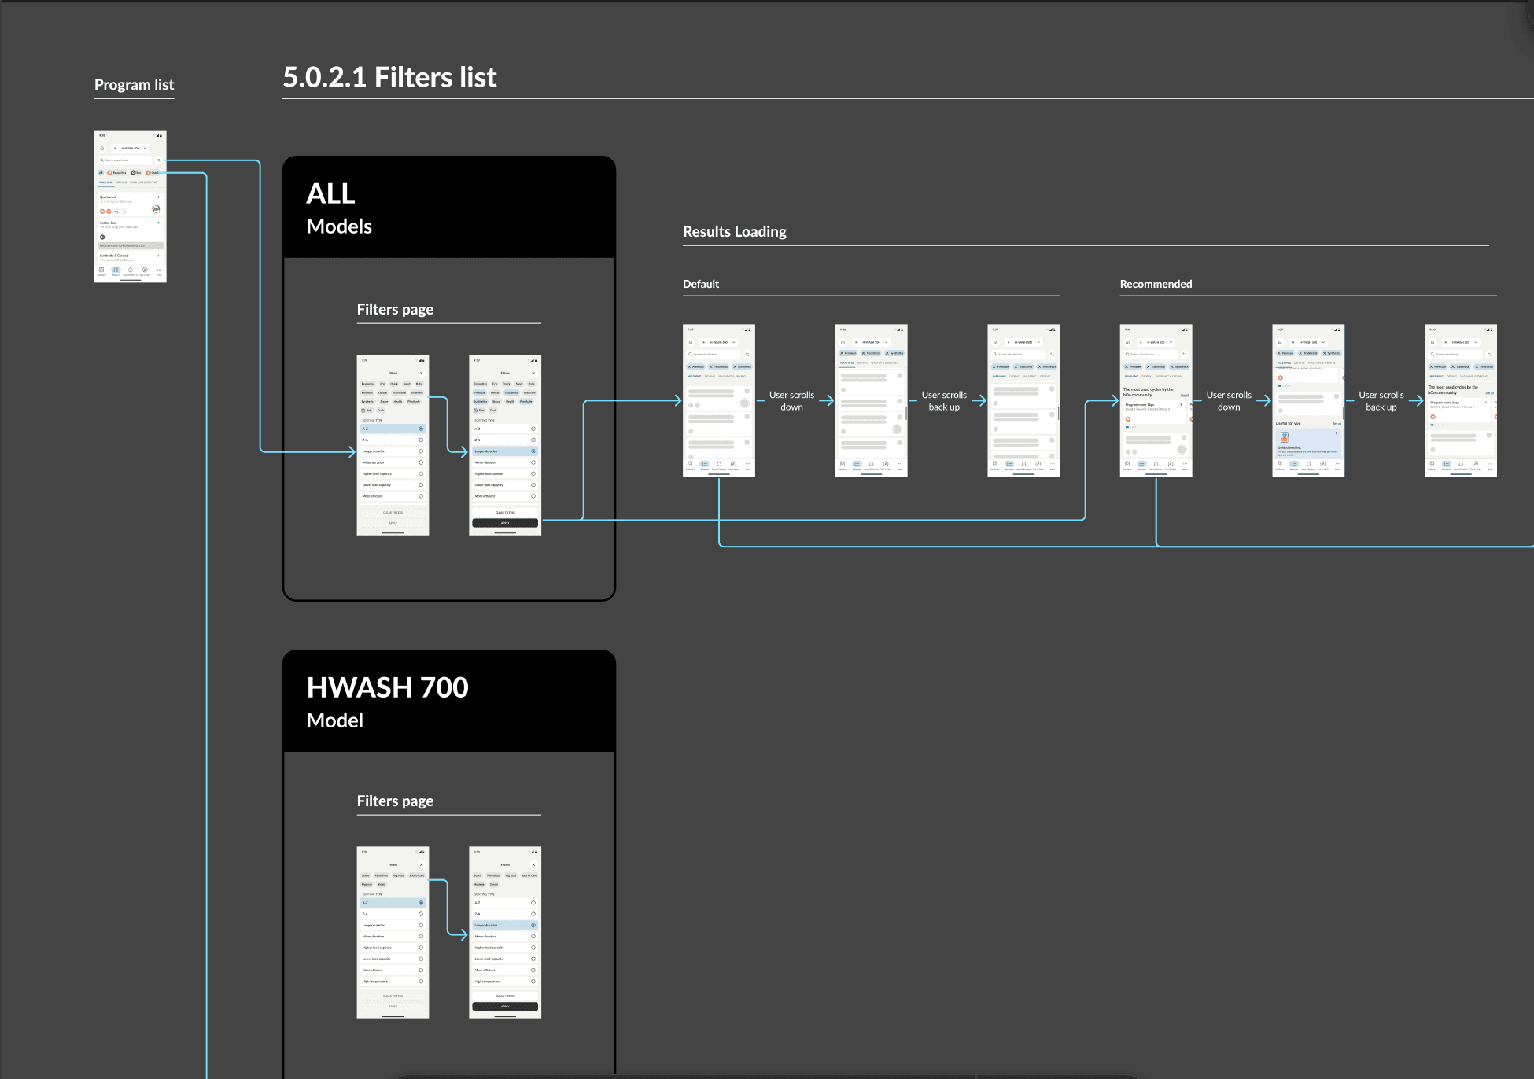Expand Cotton Eco chevron in Program list mockup
Image resolution: width=1534 pixels, height=1079 pixels.
159,223
